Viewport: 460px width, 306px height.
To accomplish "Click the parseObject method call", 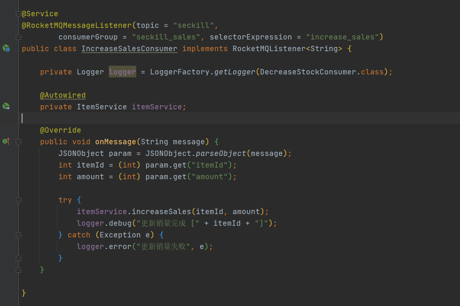I will click(221, 153).
